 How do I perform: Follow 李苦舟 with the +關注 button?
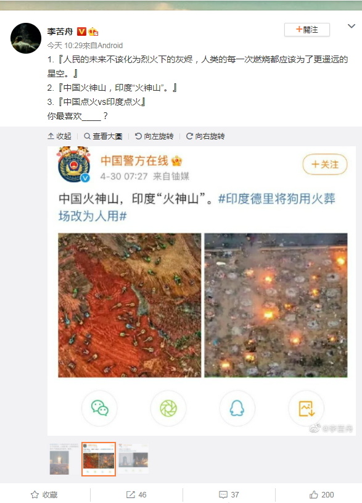click(307, 30)
